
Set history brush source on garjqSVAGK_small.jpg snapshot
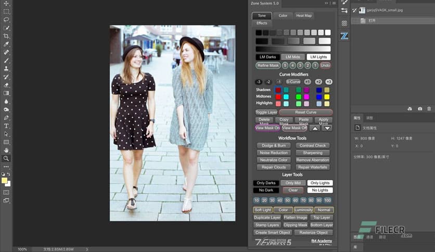click(x=354, y=10)
